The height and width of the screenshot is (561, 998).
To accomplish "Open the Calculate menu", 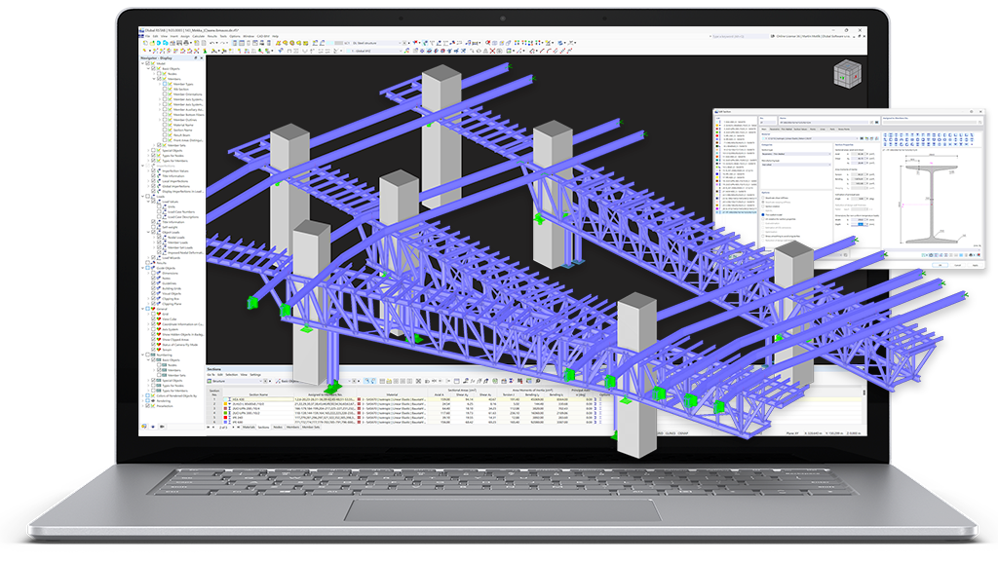I will point(199,36).
